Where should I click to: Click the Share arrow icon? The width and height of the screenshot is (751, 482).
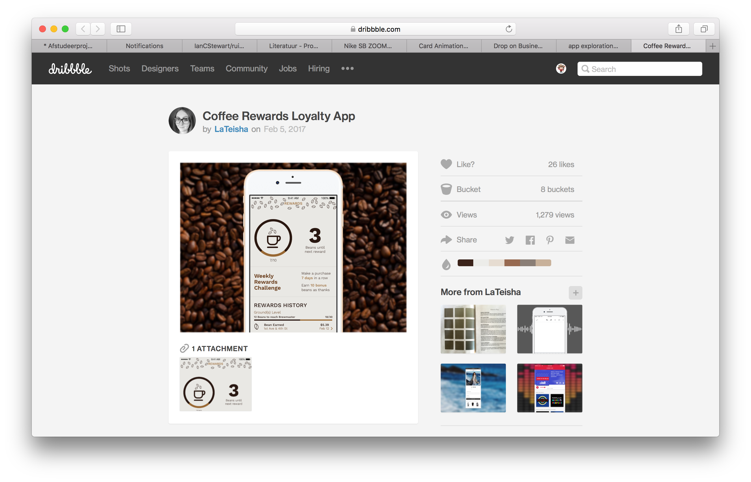coord(446,239)
